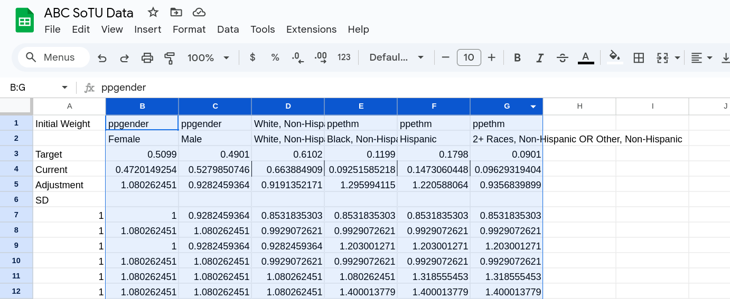Image resolution: width=730 pixels, height=299 pixels.
Task: Toggle italic formatting
Action: coord(540,57)
